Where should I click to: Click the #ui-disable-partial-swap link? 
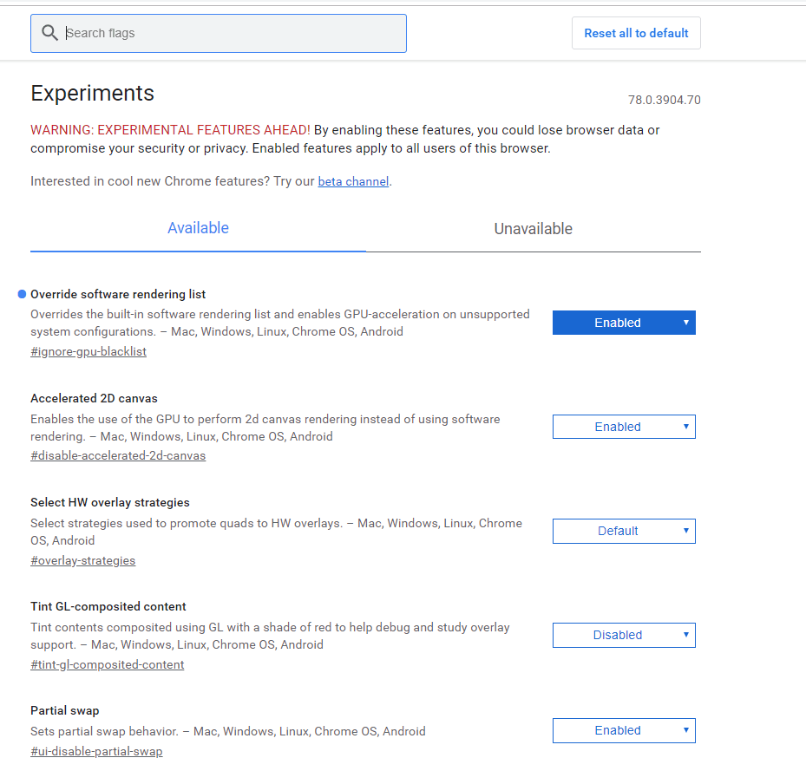[96, 751]
